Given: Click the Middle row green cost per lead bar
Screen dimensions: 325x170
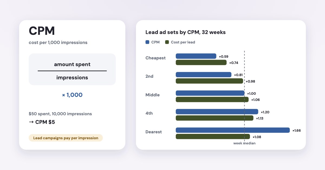Looking at the screenshot, I should [212, 100].
